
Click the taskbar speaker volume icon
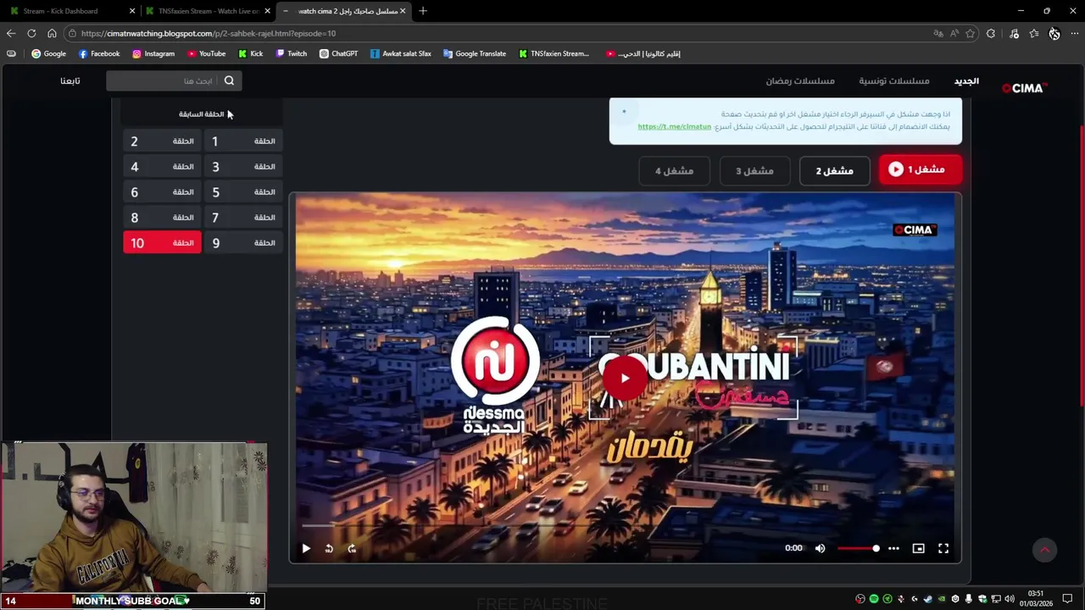(x=1010, y=599)
